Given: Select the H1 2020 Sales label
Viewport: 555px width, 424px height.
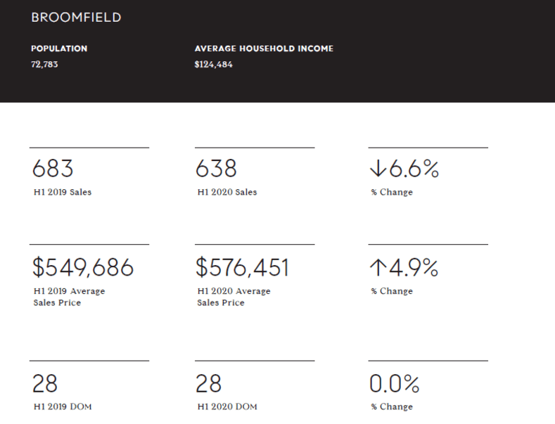Looking at the screenshot, I should 227,192.
